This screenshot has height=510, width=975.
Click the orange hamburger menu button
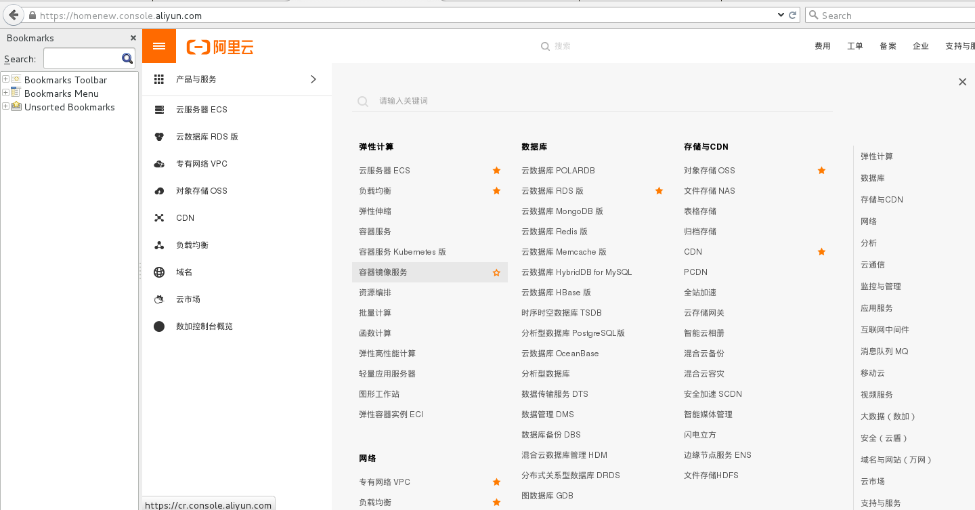click(159, 46)
